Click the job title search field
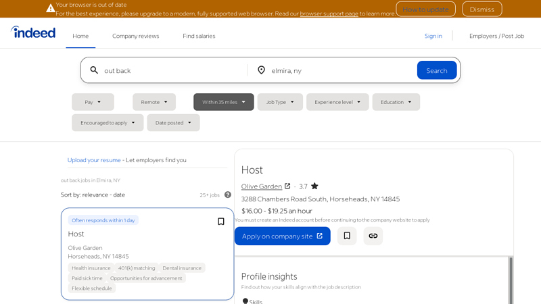 coord(172,70)
